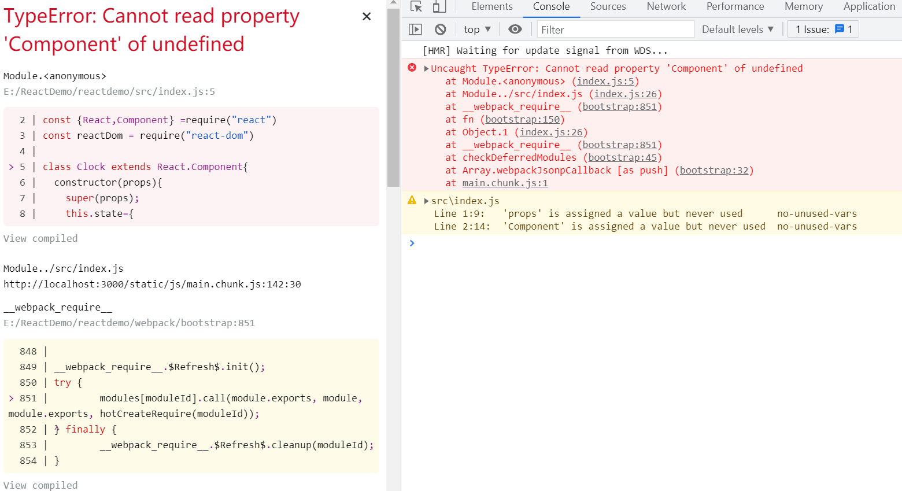Click View compiled under the index.js snippet
Screen dimensions: 902x491
[40, 239]
